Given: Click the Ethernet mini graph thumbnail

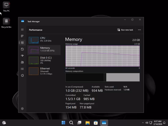Looking at the screenshot, I should 34,71.
